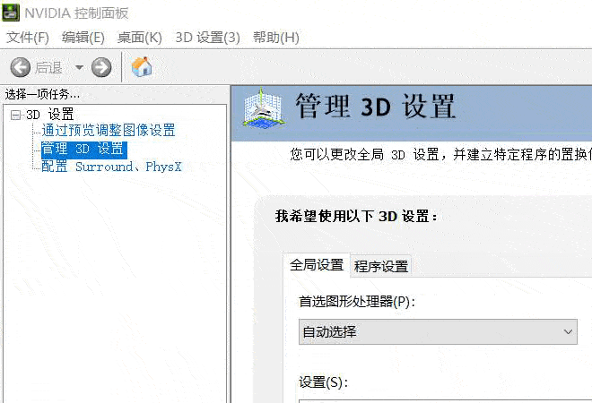Open the 首选图形处理器 自动选择 dropdown
Image resolution: width=592 pixels, height=403 pixels.
pos(438,331)
